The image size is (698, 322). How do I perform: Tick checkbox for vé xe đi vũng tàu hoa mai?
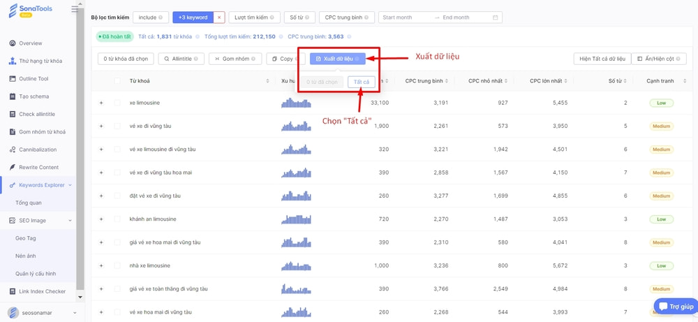click(117, 173)
